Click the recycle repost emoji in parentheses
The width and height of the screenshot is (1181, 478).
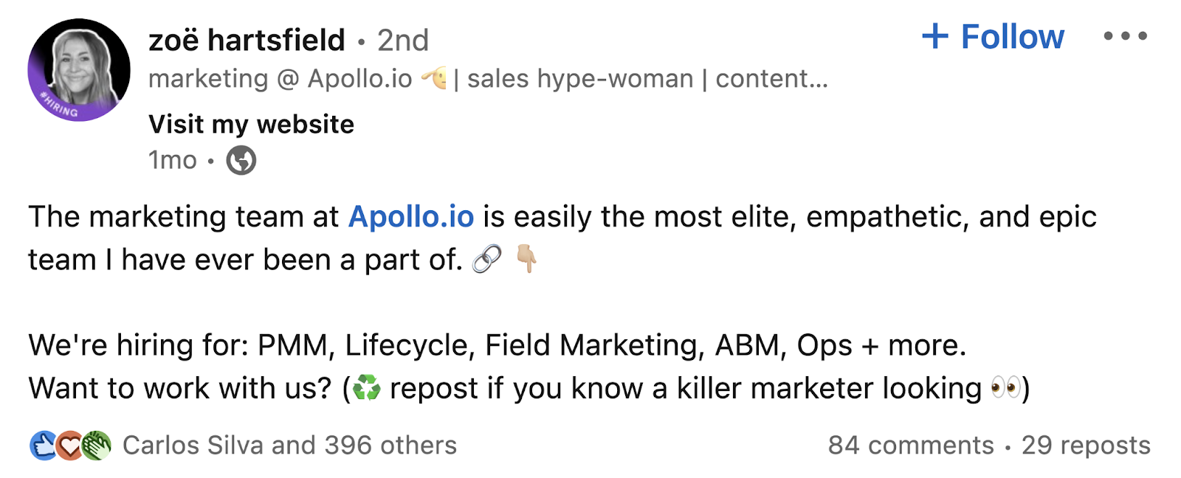369,387
